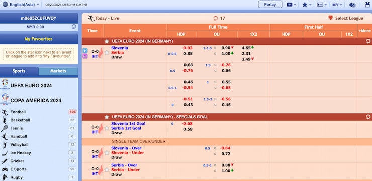Screen dimensions: 372x181
Task: Switch to the Sports tab
Action: 19,71
